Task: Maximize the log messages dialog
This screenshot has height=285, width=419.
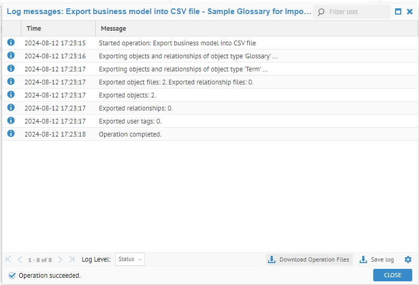Action: (x=398, y=11)
